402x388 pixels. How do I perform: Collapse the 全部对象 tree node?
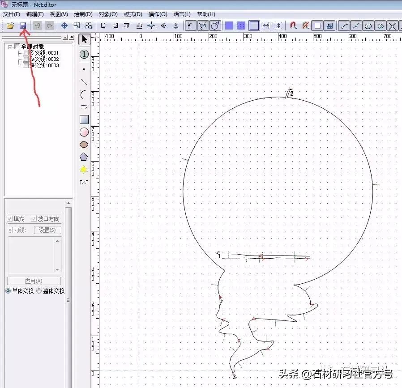click(x=10, y=47)
